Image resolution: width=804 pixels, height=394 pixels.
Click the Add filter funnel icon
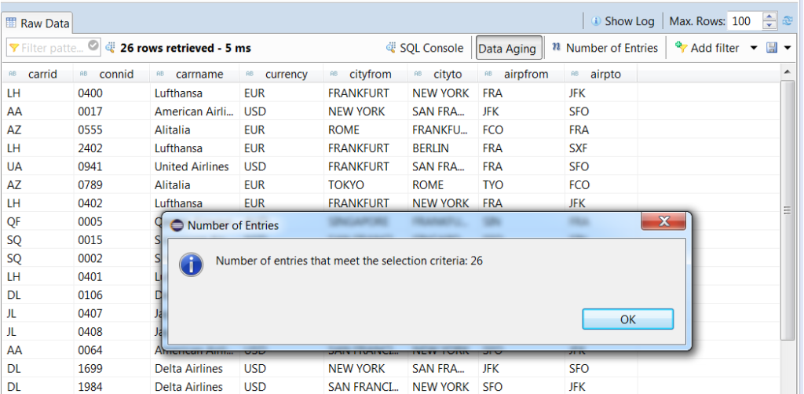pos(681,47)
